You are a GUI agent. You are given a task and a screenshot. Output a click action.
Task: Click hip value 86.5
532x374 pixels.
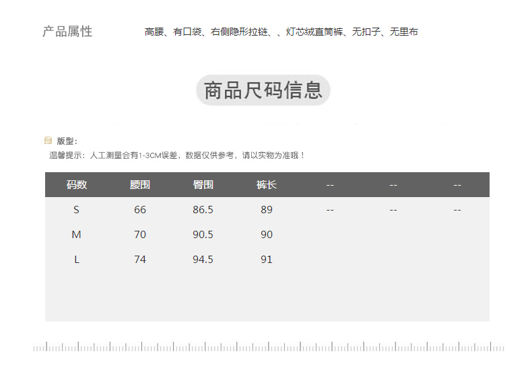(x=203, y=210)
